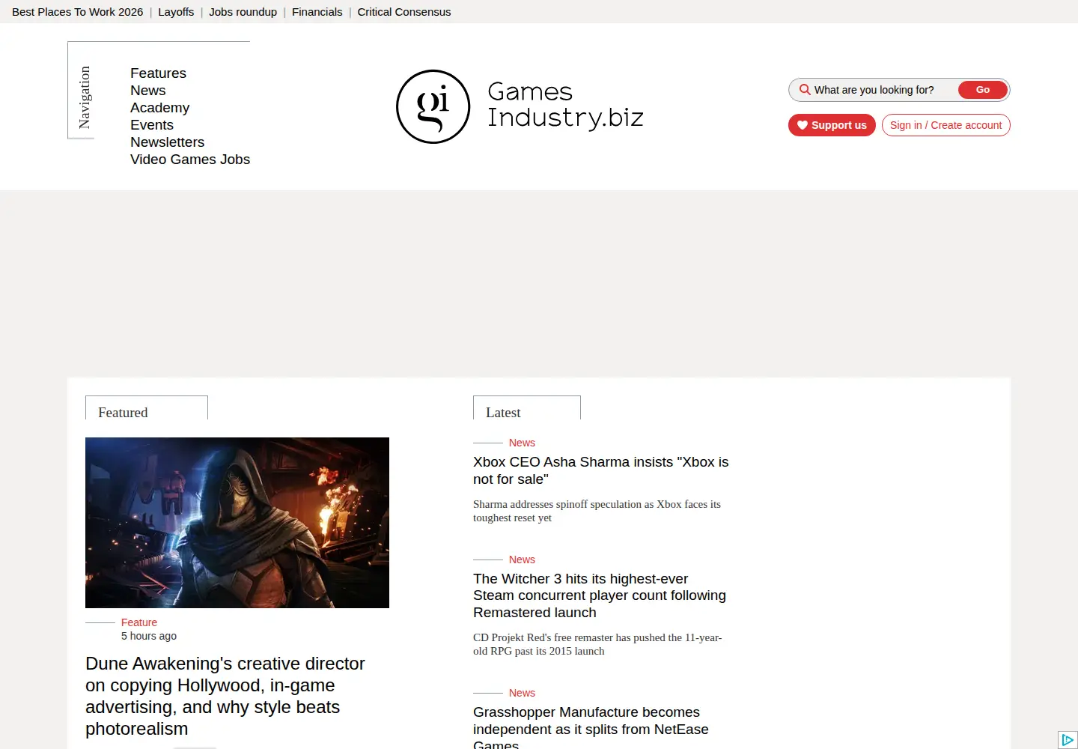Click News tag above Xbox article
The width and height of the screenshot is (1078, 749).
pos(522,443)
